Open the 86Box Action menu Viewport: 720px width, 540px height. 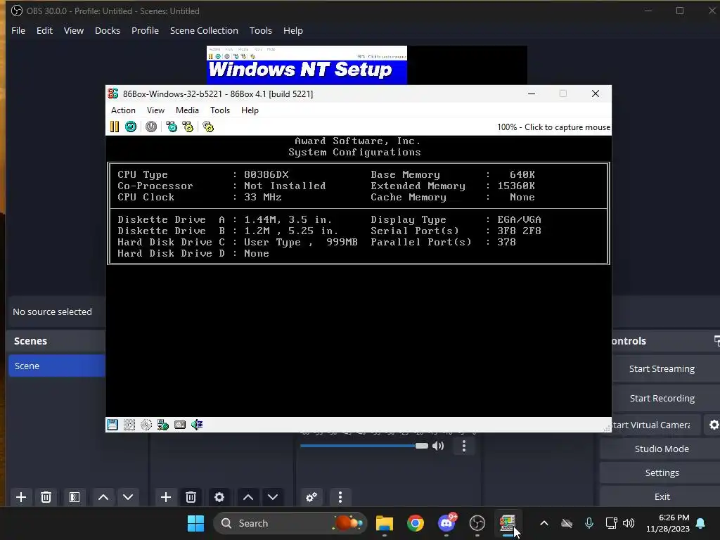click(123, 110)
